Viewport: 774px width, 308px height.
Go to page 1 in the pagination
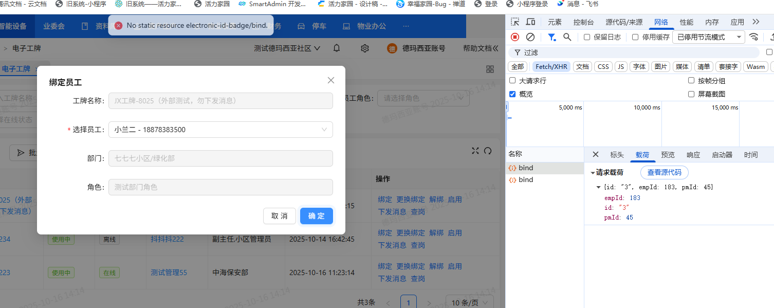409,302
